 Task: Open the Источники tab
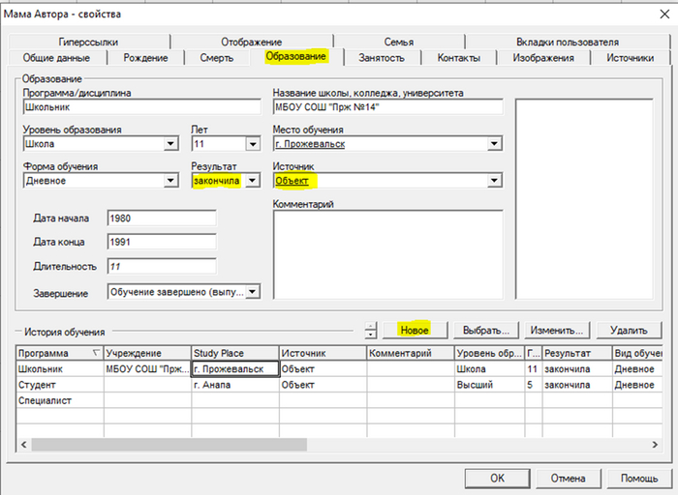629,58
